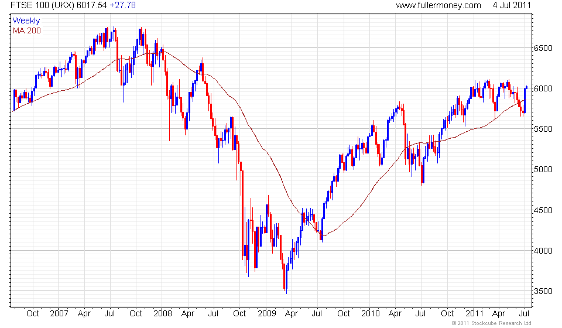
Task: Click the Apr label just after 2010
Action: coord(395,314)
